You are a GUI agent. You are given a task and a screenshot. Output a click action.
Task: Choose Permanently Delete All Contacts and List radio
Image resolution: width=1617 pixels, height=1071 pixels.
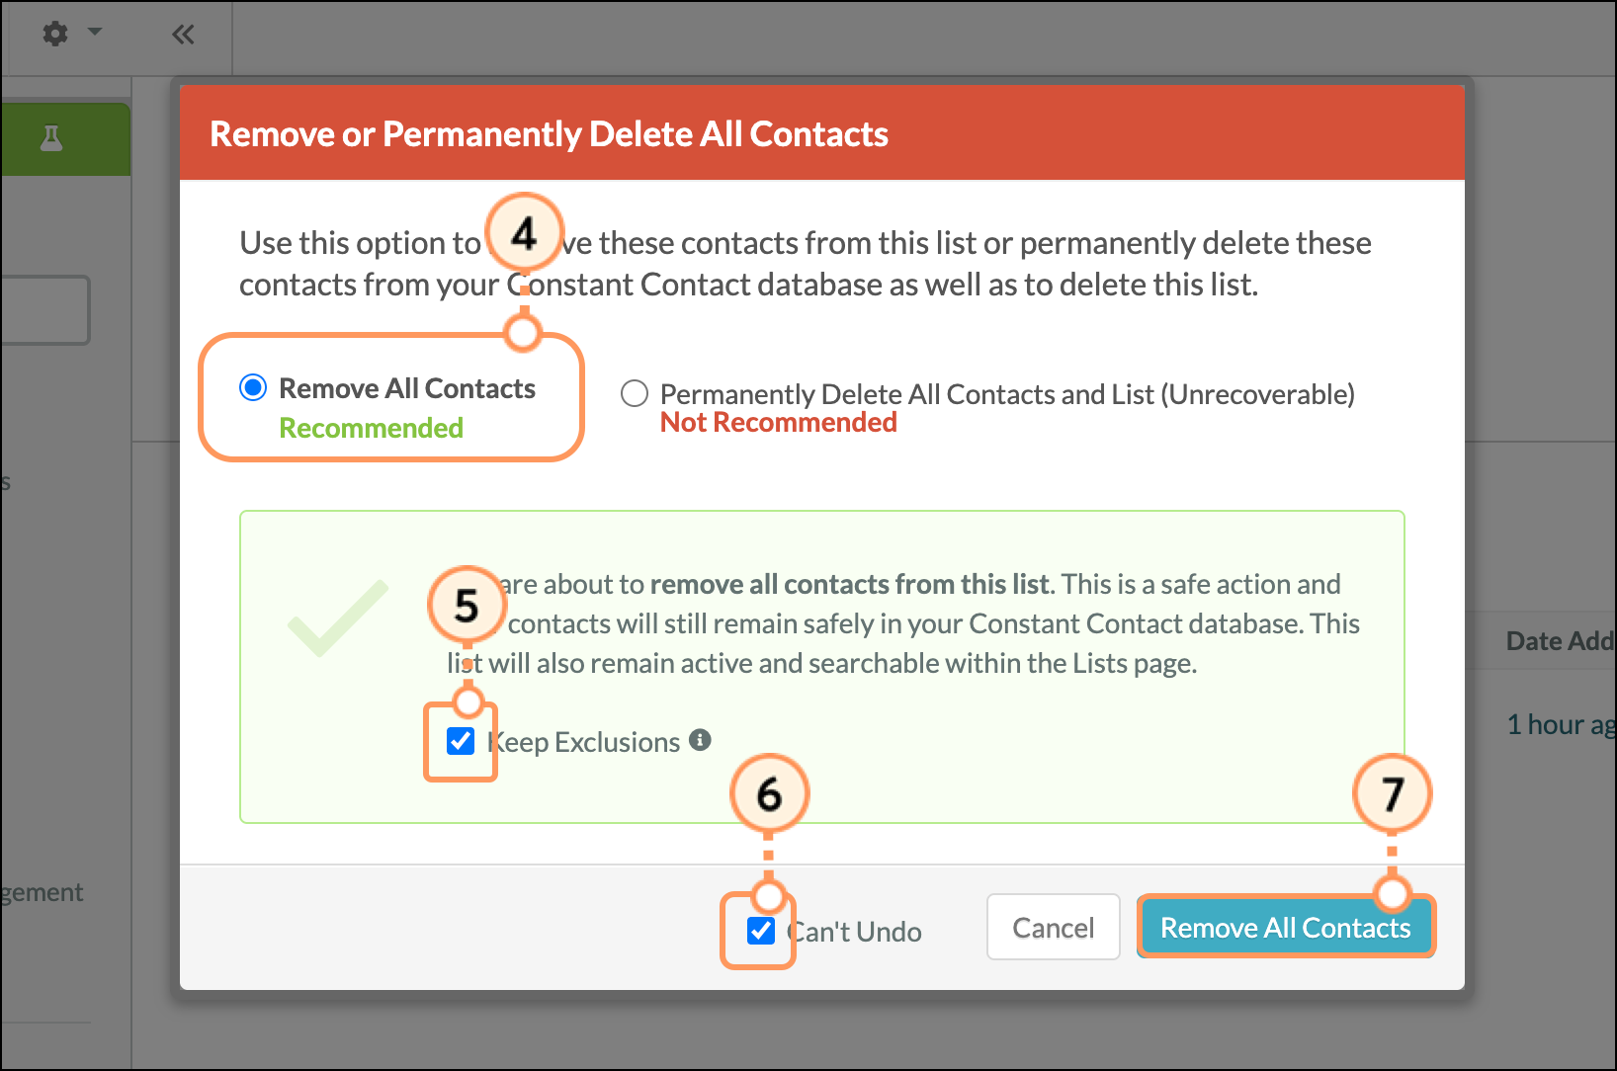(x=635, y=394)
